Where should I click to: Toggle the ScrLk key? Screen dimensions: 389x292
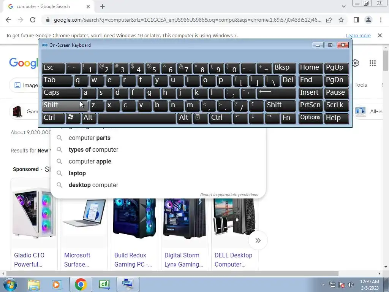click(337, 106)
